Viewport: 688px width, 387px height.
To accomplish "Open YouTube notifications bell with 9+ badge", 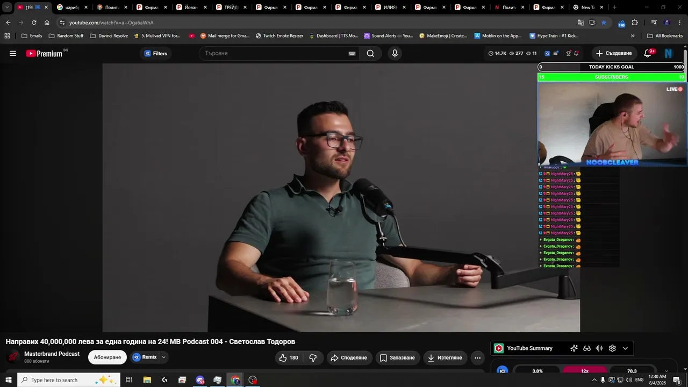I will click(x=648, y=53).
